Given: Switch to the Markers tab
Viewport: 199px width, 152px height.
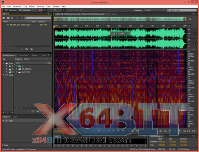Looking at the screenshot, I should (35, 55).
